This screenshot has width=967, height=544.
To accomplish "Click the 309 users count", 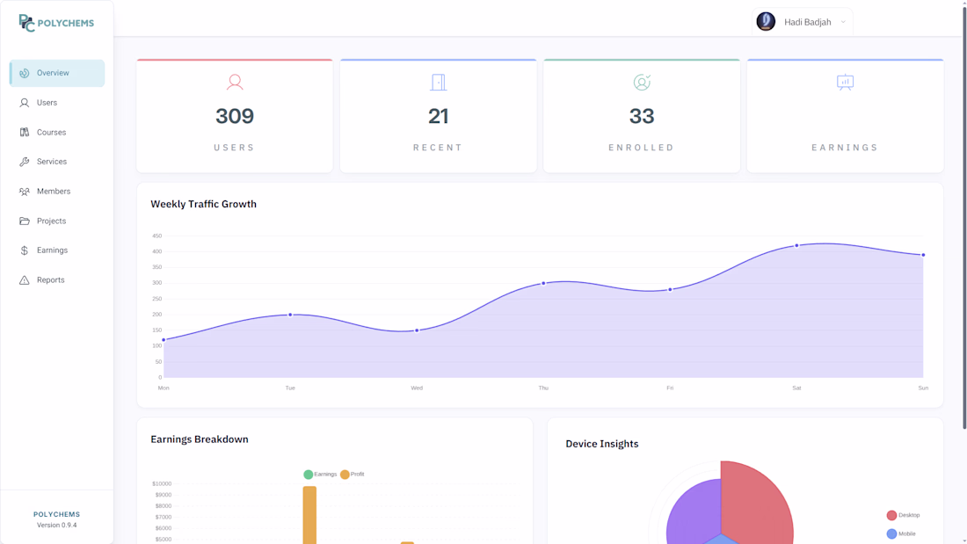I will (x=235, y=116).
